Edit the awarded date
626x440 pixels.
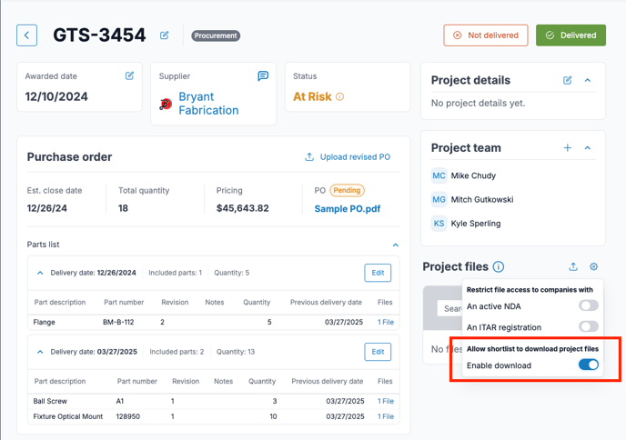(129, 76)
